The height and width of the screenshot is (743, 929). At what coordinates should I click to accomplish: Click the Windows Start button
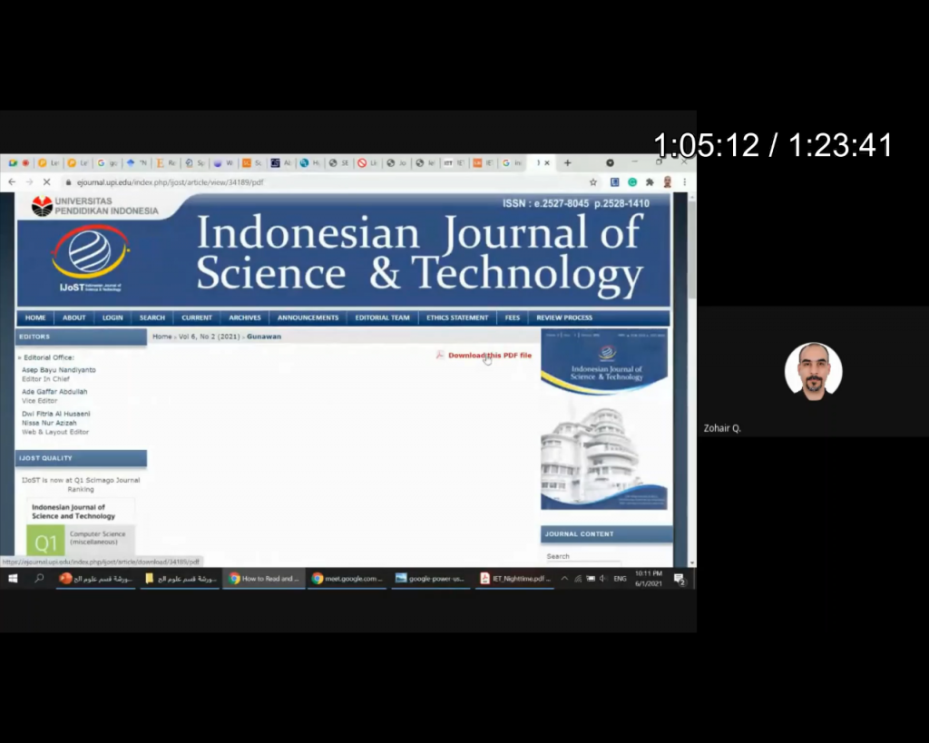click(x=13, y=578)
